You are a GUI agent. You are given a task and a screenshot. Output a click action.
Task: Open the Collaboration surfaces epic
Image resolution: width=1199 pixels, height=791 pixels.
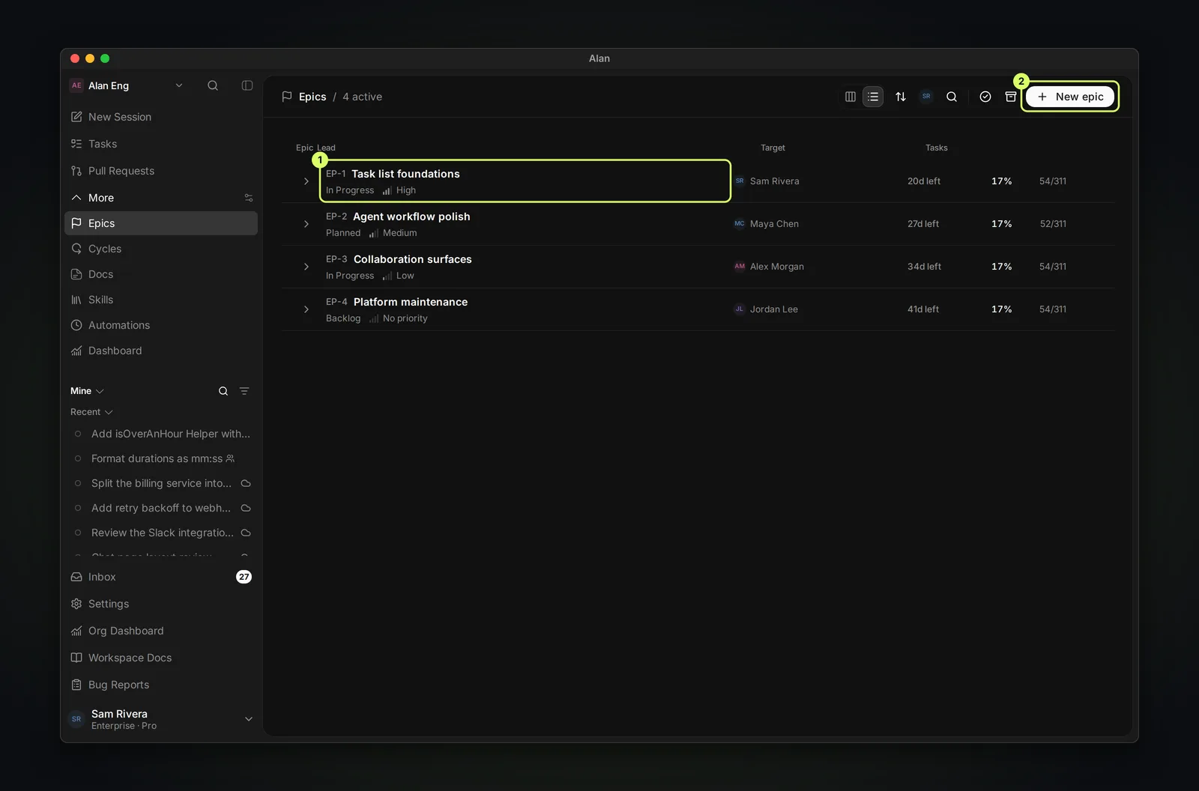pos(412,259)
